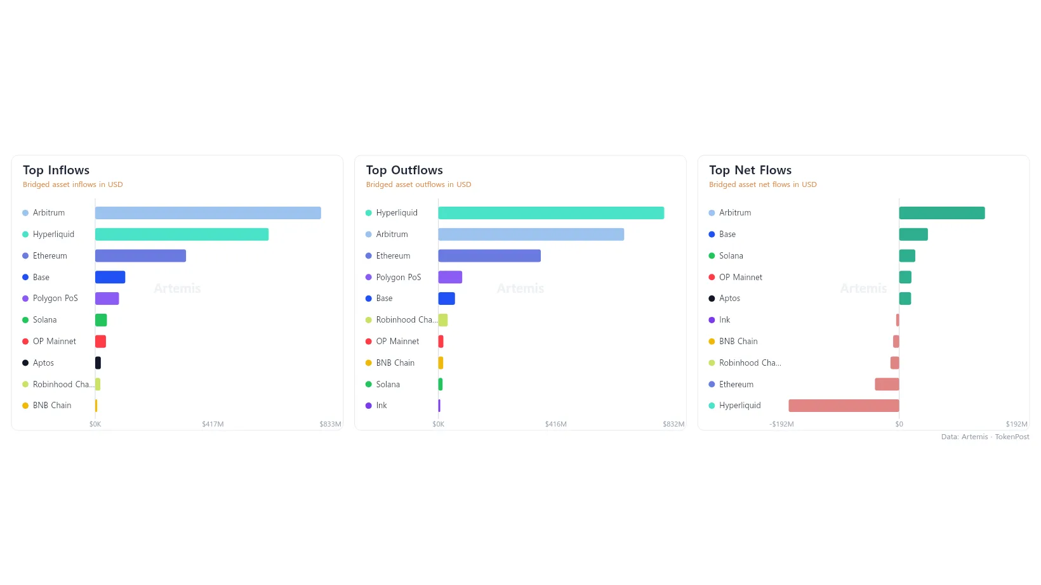Click the -$192M axis label in Net Flows

point(781,424)
